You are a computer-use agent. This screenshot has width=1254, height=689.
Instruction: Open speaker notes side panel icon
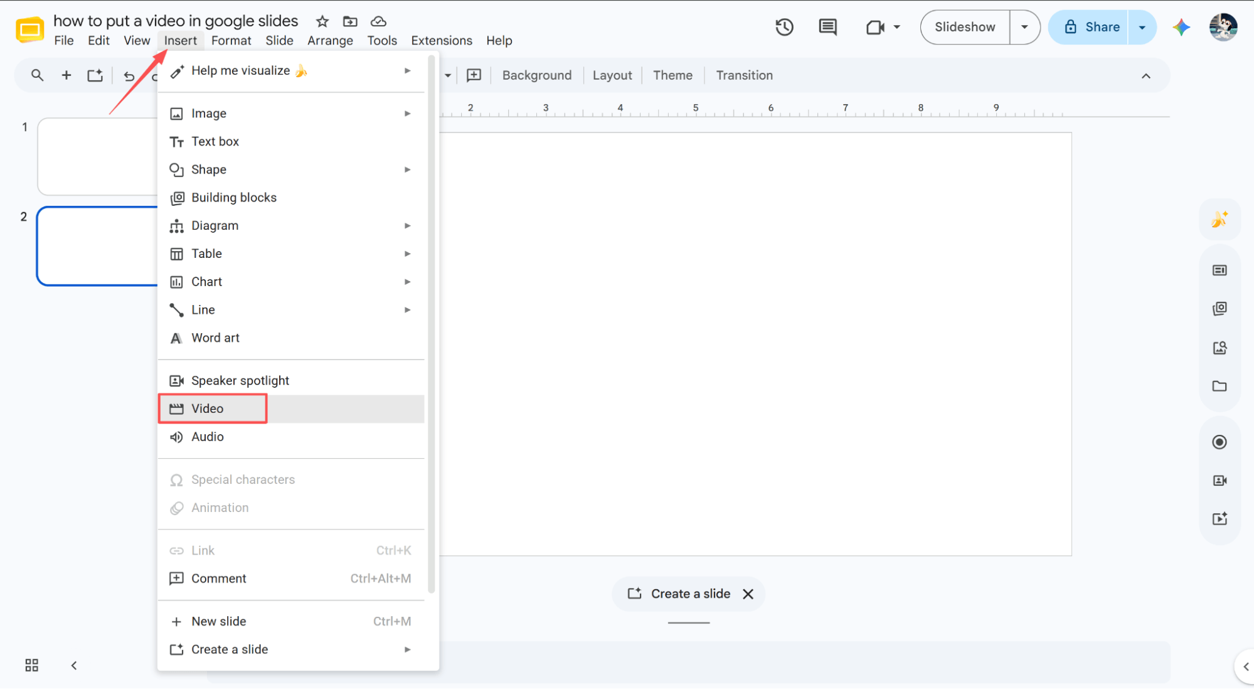click(x=1219, y=270)
